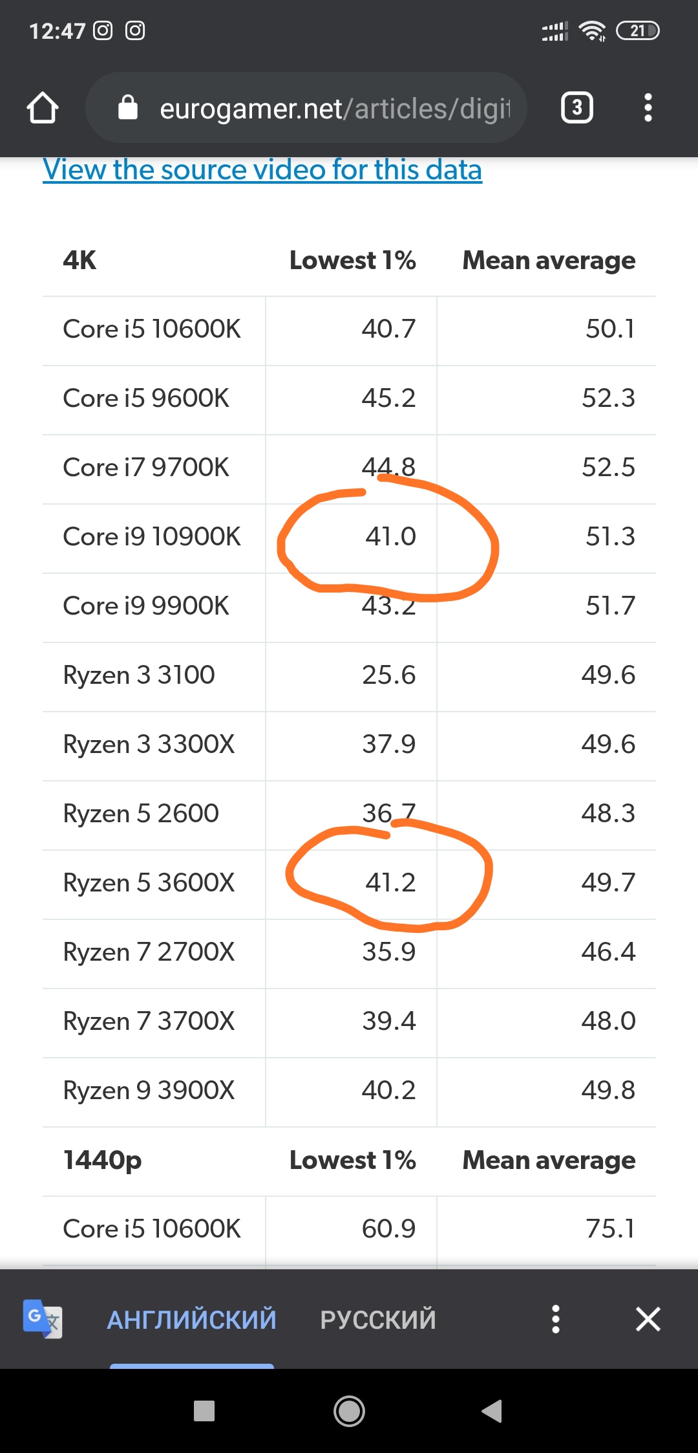Tap the Google Translate icon
The height and width of the screenshot is (1453, 698).
(42, 1318)
